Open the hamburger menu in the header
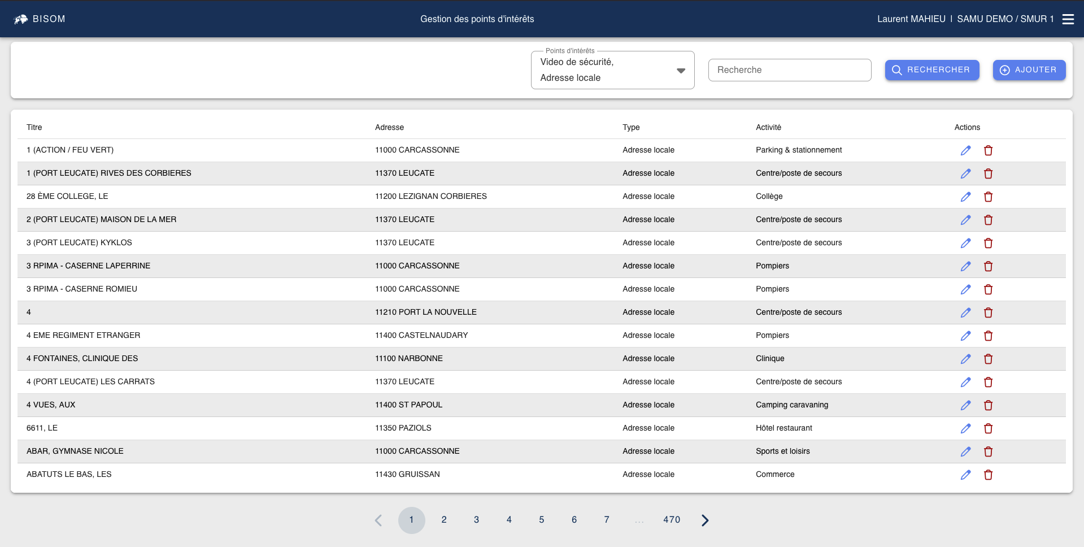1084x547 pixels. (x=1068, y=19)
